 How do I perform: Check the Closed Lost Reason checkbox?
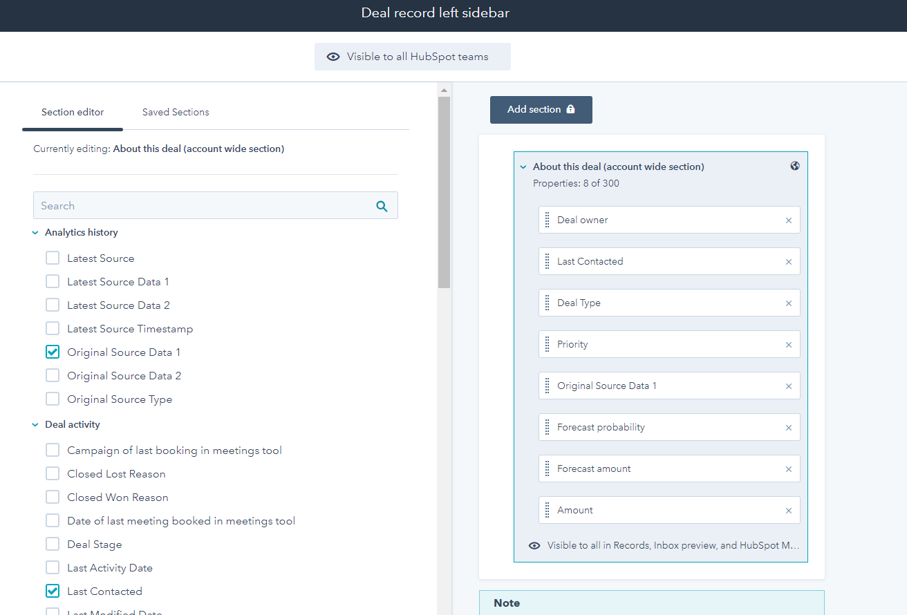point(53,474)
